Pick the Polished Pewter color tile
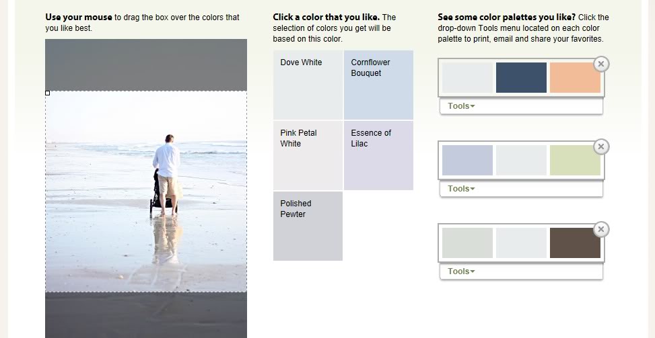The image size is (655, 338). click(x=308, y=226)
